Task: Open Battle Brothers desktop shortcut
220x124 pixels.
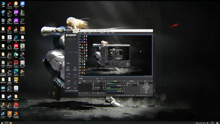Action: 3,106
